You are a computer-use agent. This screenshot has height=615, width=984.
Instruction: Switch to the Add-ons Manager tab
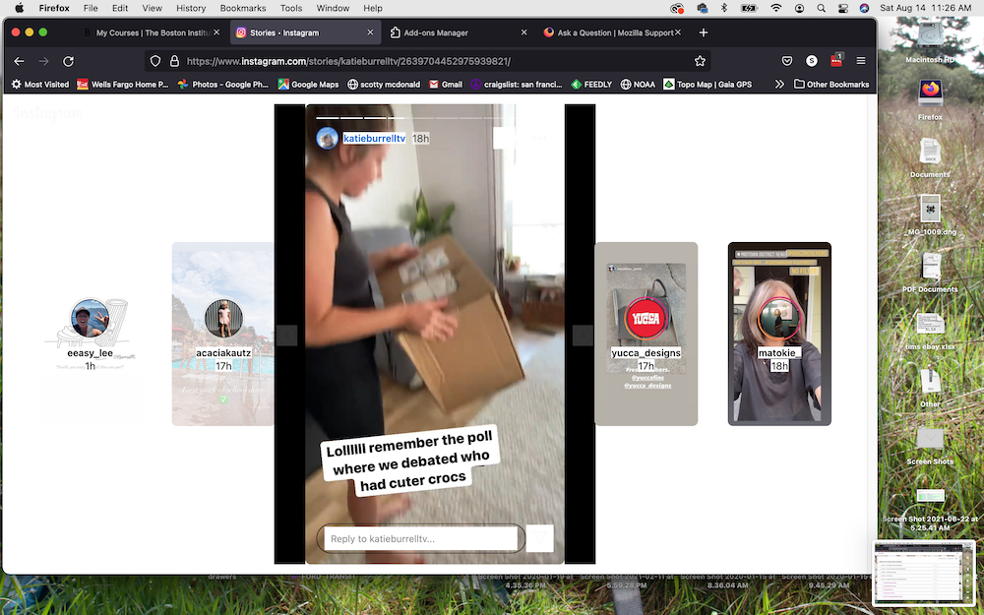pyautogui.click(x=459, y=32)
